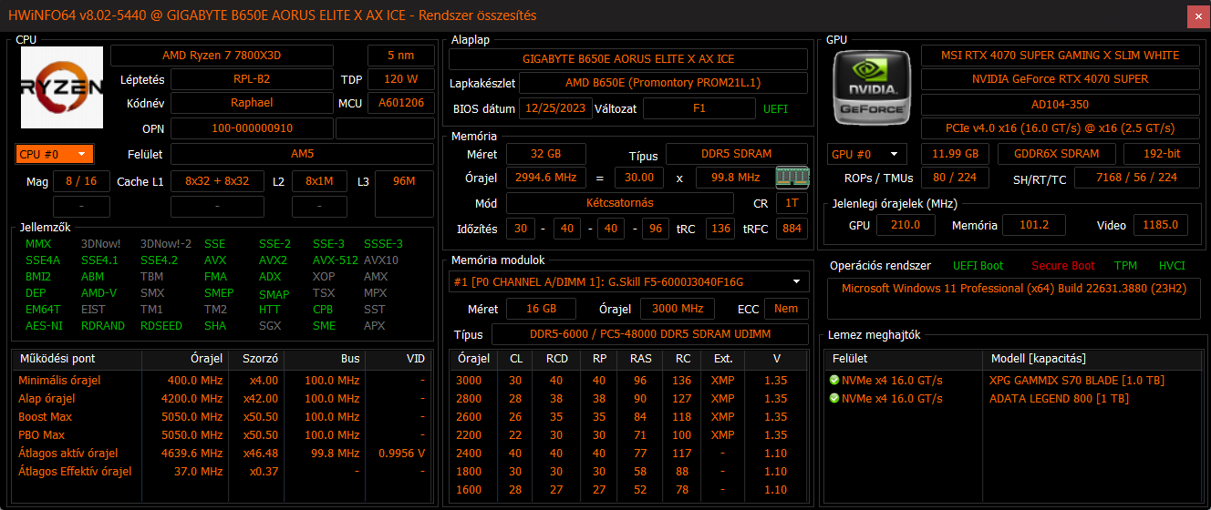Click the UEFI label next to BIOS version
This screenshot has height=510, width=1211.
(776, 108)
